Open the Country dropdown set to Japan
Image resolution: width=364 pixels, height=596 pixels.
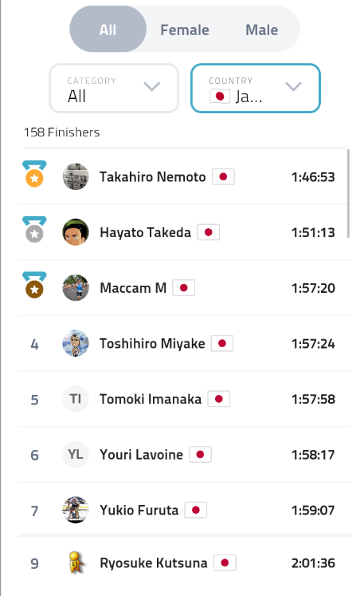point(256,89)
